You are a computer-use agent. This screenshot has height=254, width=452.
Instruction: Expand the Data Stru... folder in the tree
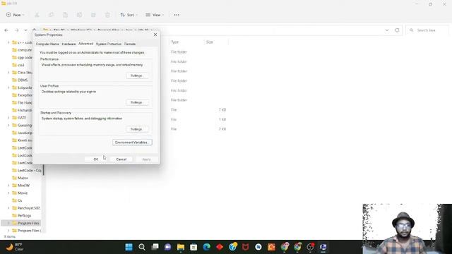point(8,73)
